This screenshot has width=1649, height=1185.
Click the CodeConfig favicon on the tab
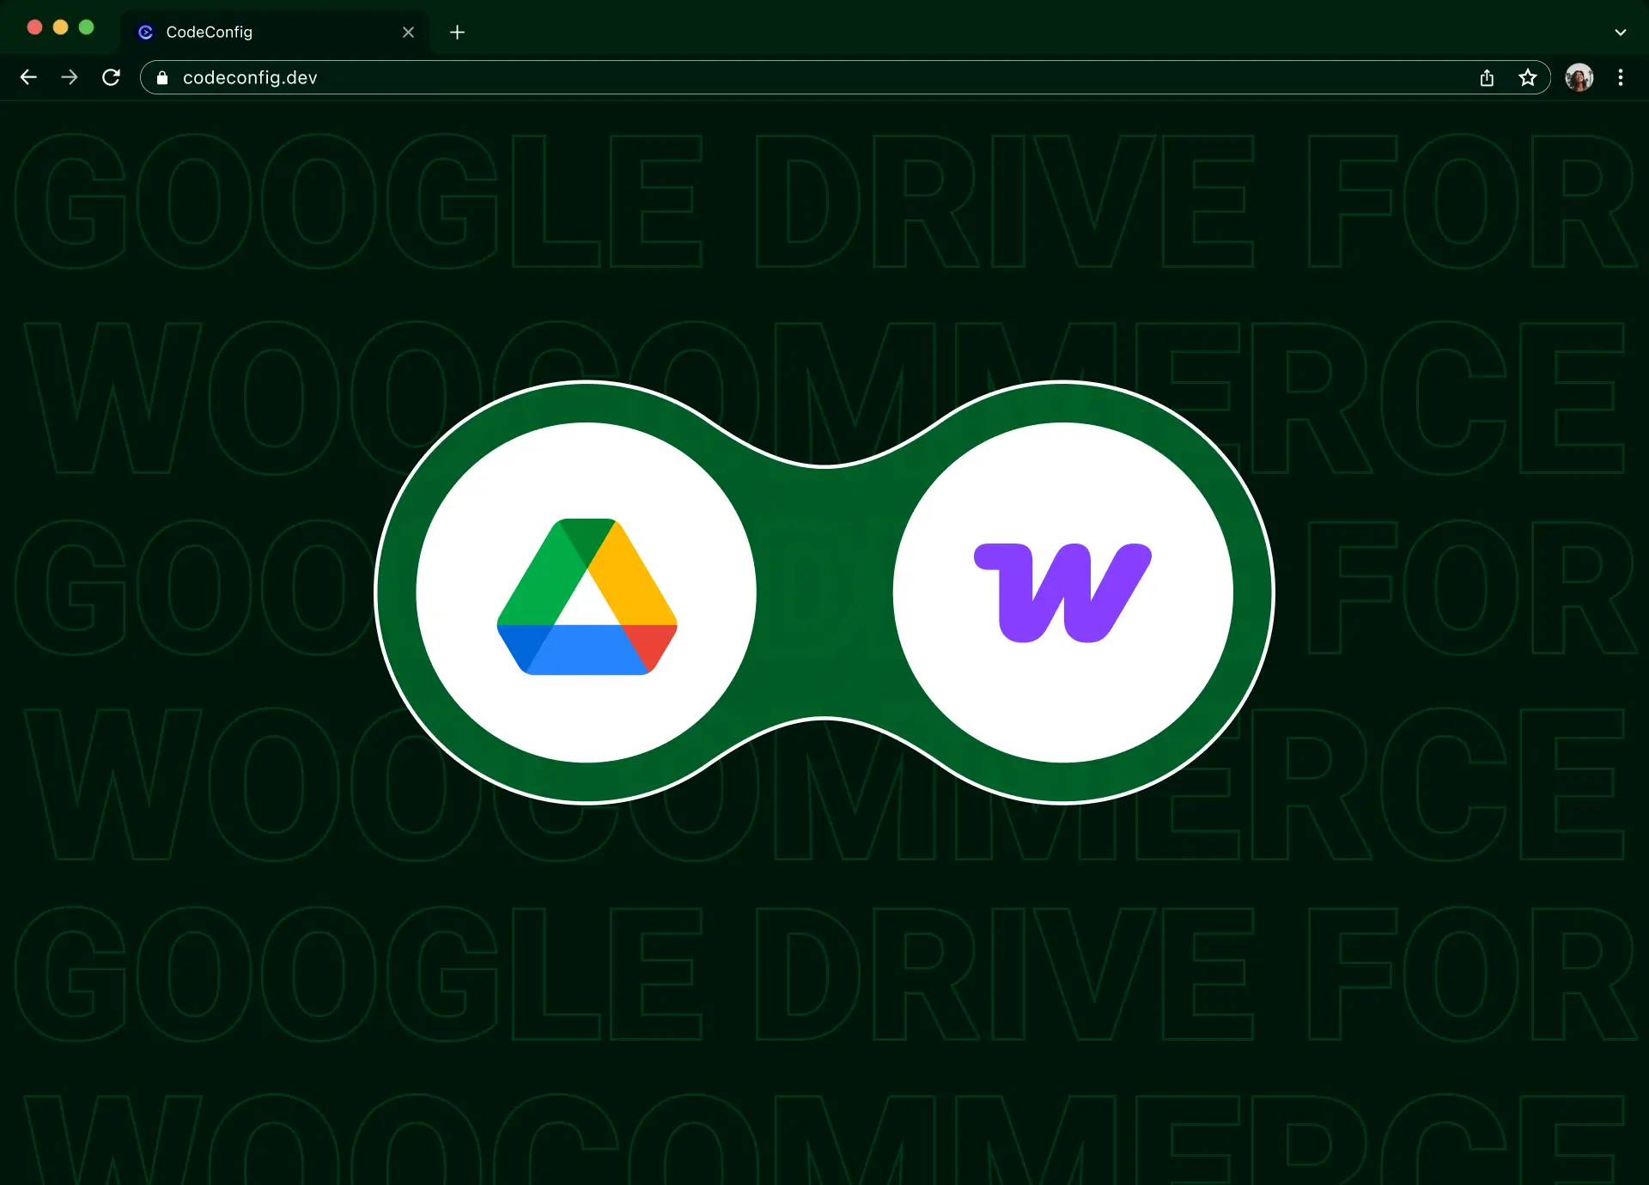point(144,33)
